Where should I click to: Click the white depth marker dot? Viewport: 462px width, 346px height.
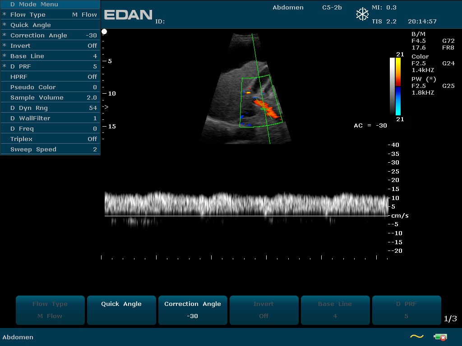click(105, 32)
